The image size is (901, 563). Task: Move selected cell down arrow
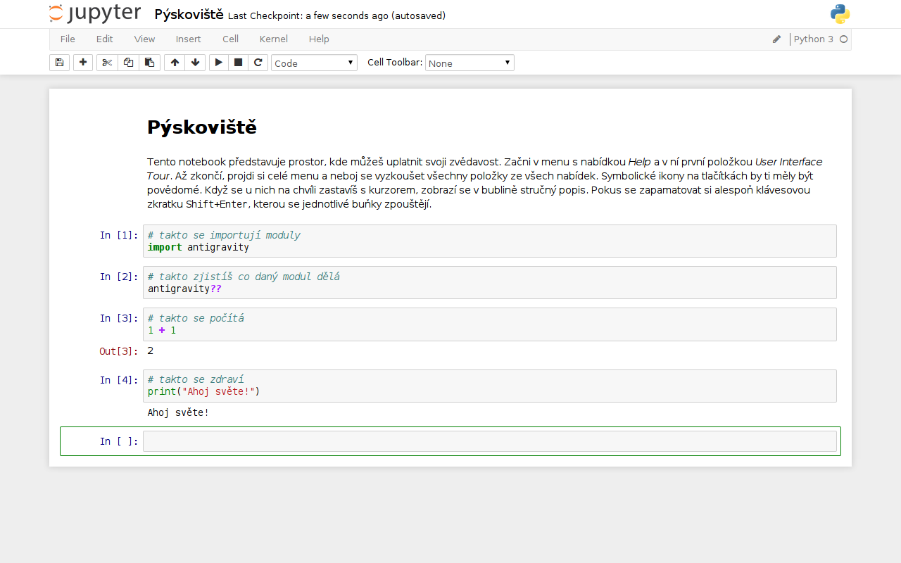pyautogui.click(x=195, y=63)
